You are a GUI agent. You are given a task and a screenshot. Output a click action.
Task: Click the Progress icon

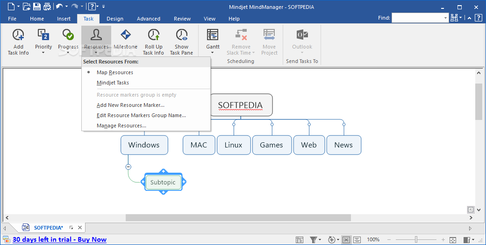pos(68,35)
